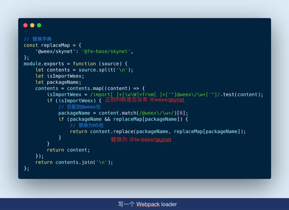Click the 'module.exports = function (source) {' line
The height and width of the screenshot is (210, 289).
76,64
